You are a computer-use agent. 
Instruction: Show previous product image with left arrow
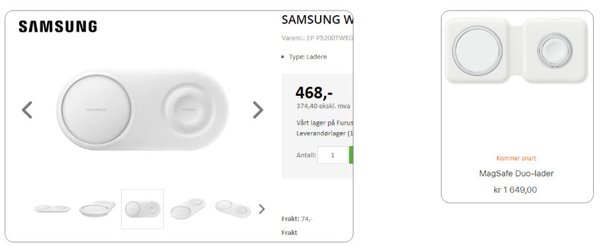(27, 110)
